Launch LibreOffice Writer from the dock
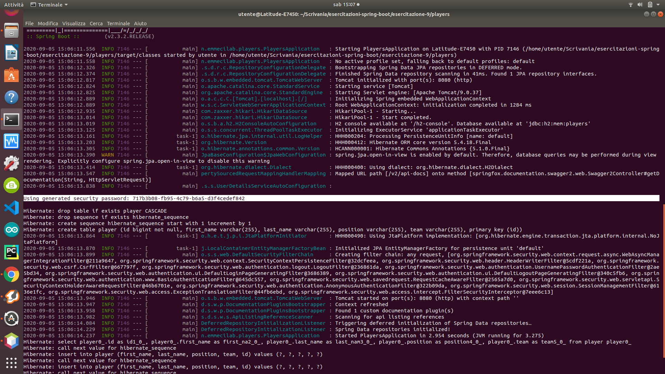Viewport: 665px width, 374px height. pos(11,53)
